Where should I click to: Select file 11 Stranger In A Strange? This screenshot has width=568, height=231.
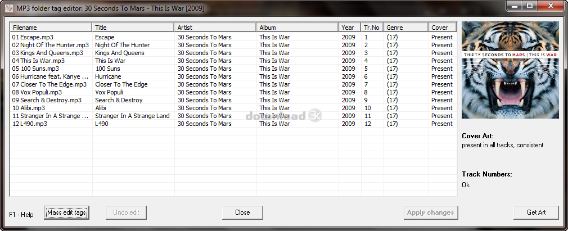coord(51,116)
